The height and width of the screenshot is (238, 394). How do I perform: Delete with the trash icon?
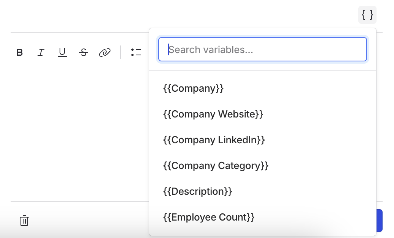[24, 221]
